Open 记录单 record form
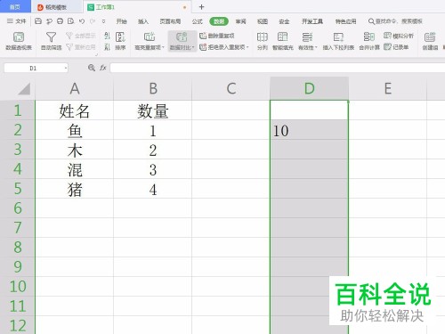Screen dimensions: 445x334 tap(396, 47)
